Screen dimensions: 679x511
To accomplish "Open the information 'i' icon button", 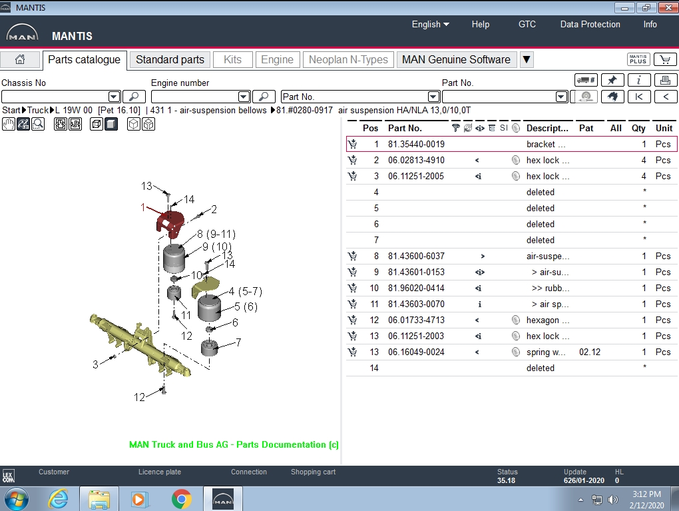I will (x=639, y=80).
